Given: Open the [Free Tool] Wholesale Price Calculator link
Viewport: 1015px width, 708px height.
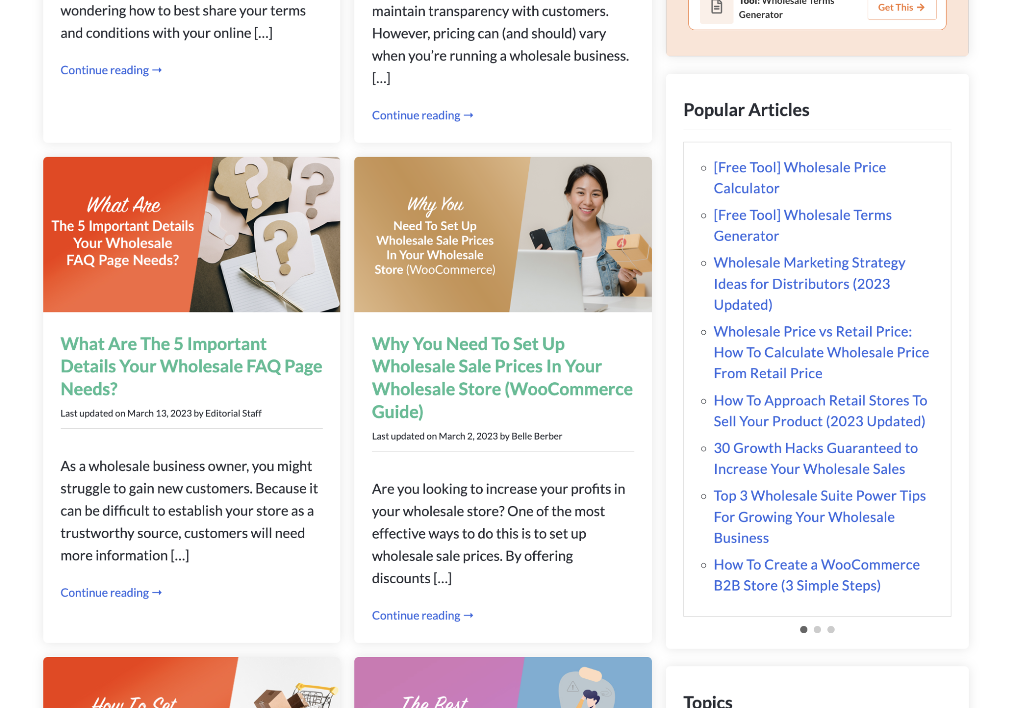Looking at the screenshot, I should click(799, 178).
